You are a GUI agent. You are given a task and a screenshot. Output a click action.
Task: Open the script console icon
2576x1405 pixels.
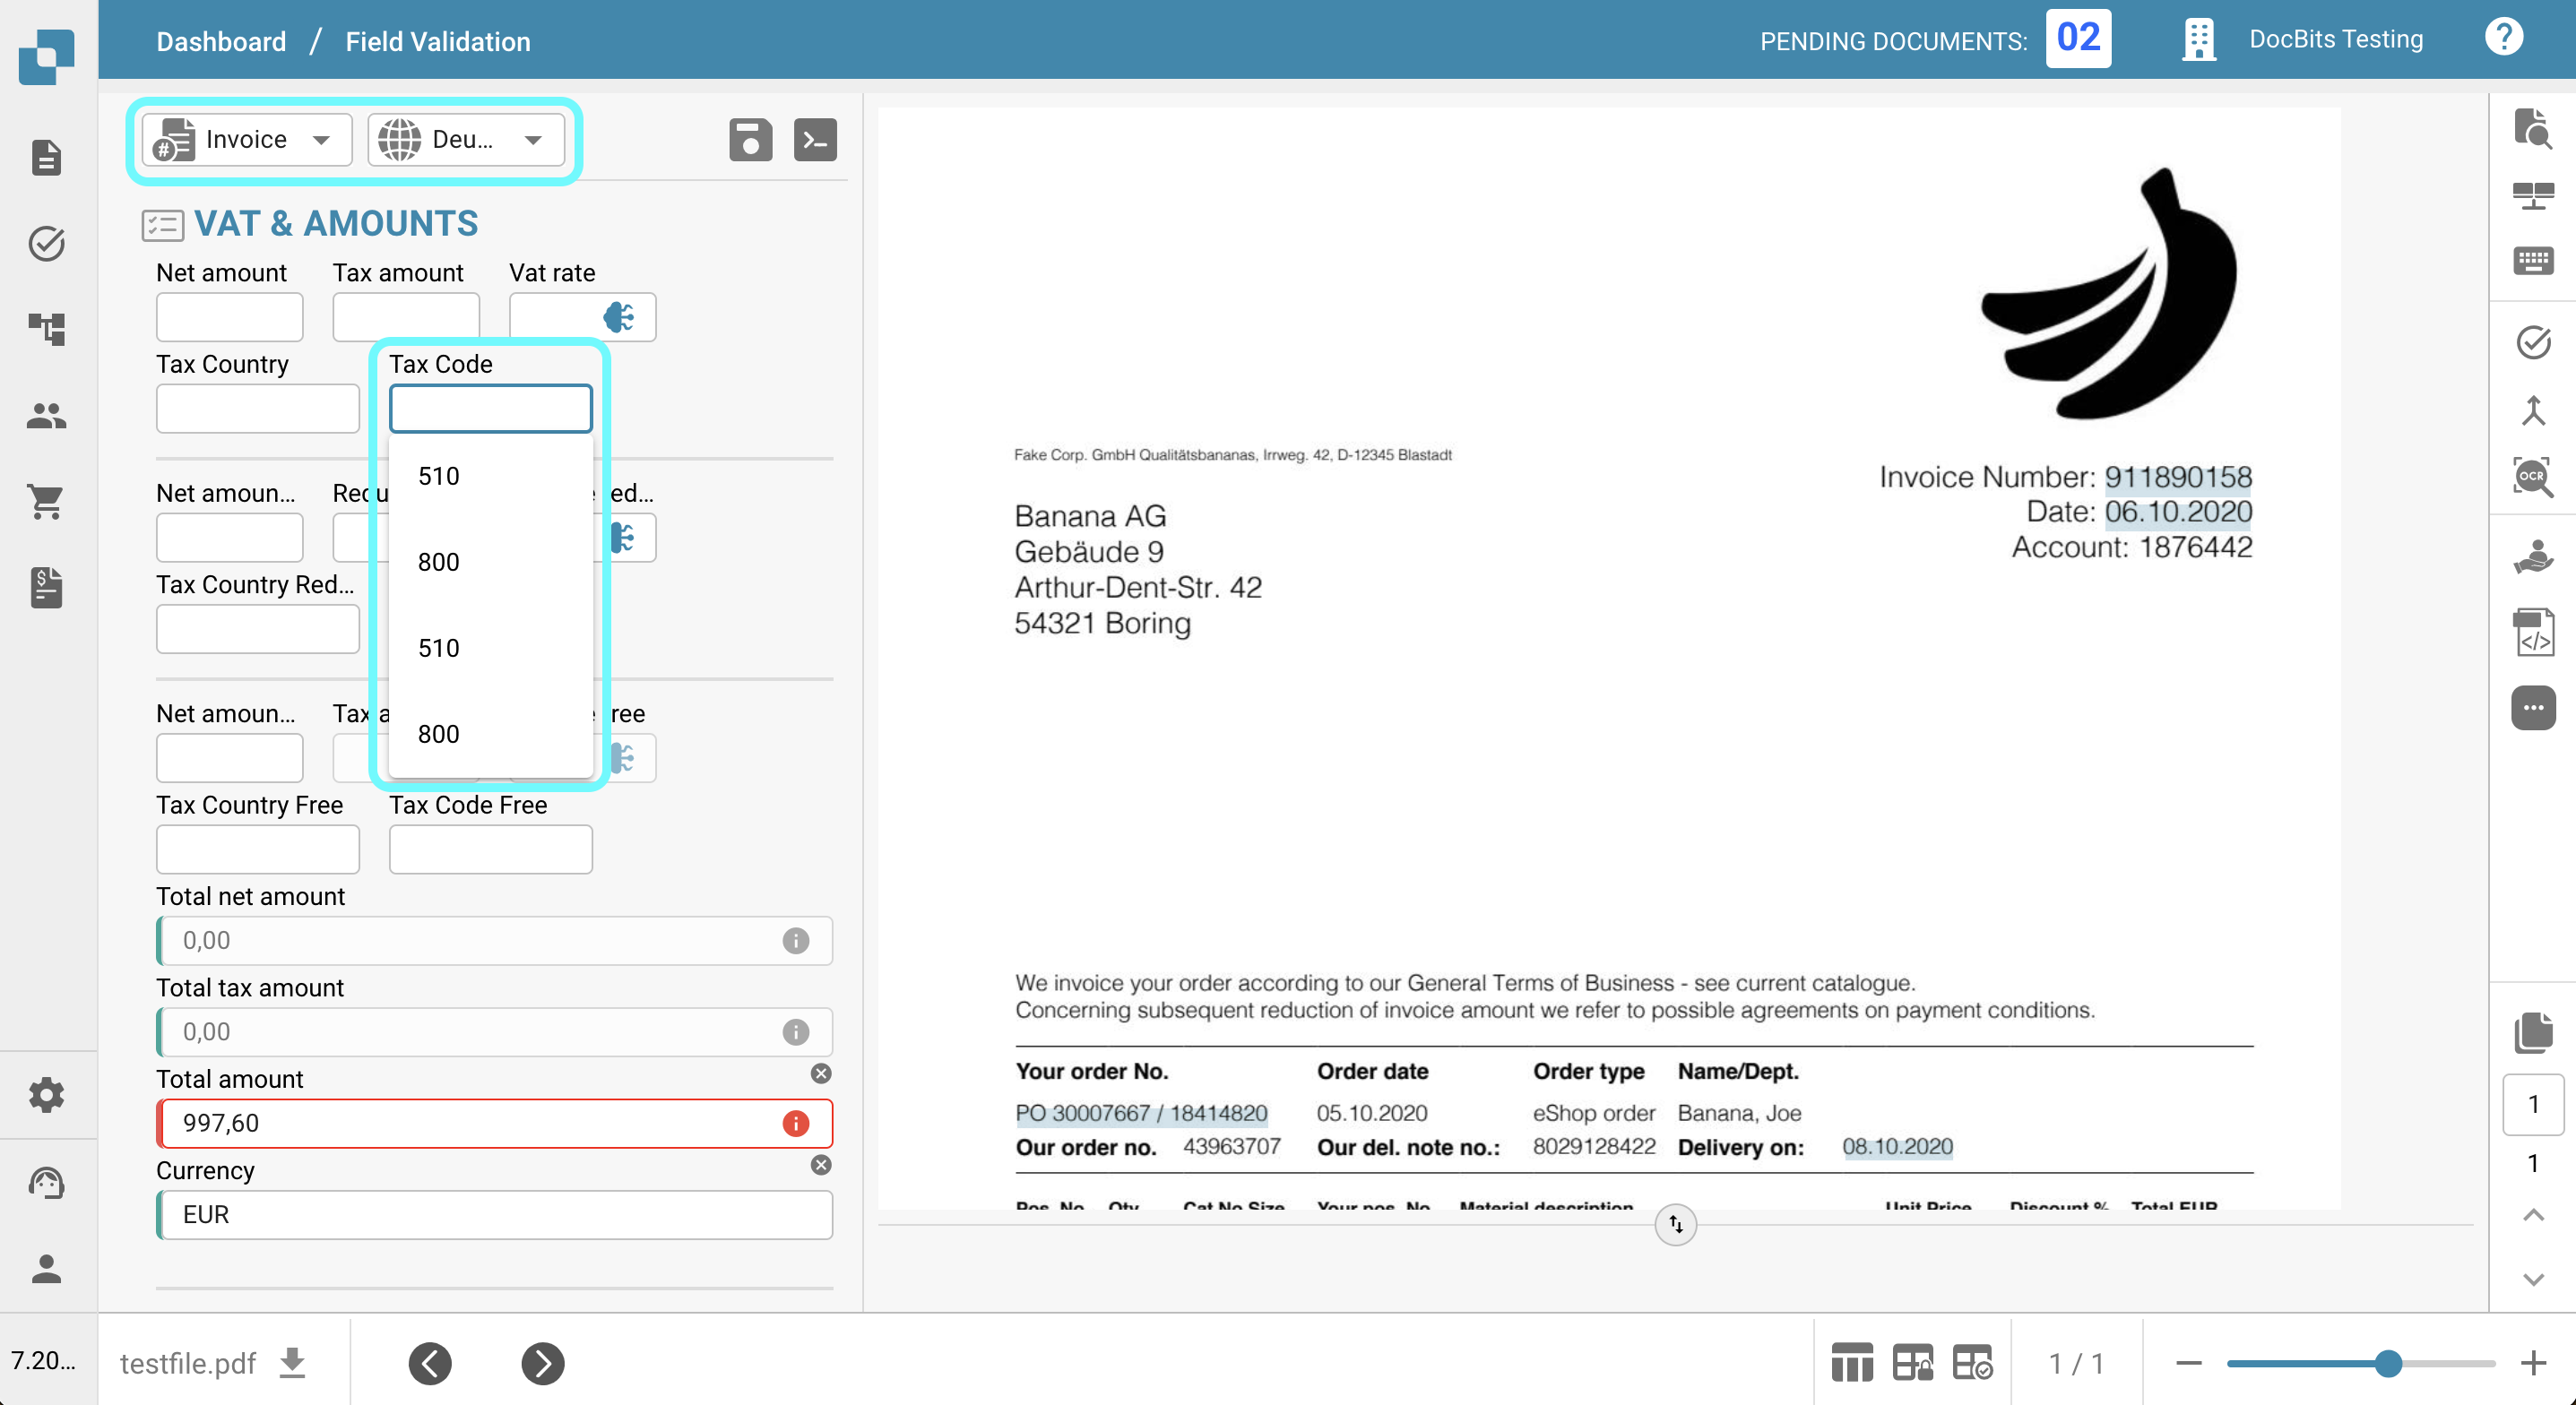coord(815,140)
